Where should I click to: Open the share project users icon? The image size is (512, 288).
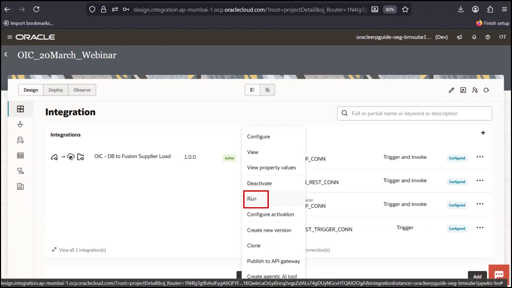[475, 90]
